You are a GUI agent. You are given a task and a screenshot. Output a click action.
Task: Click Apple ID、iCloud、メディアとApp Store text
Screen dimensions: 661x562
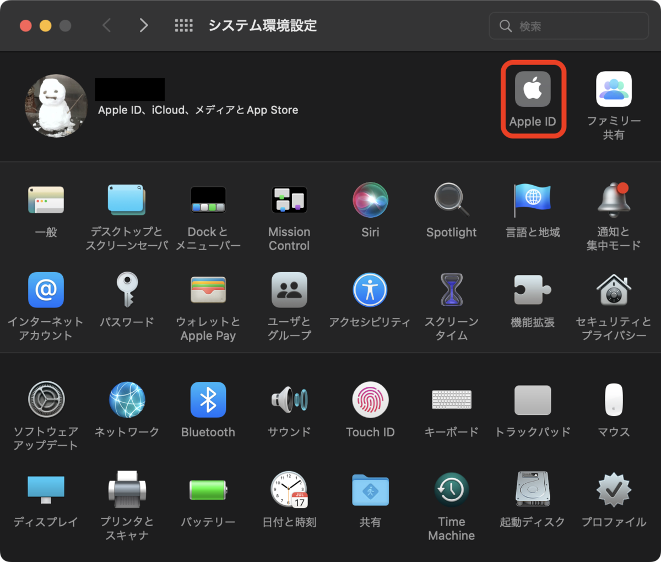pyautogui.click(x=198, y=110)
